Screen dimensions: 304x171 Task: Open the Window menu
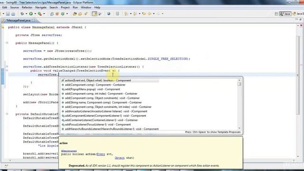86,8
